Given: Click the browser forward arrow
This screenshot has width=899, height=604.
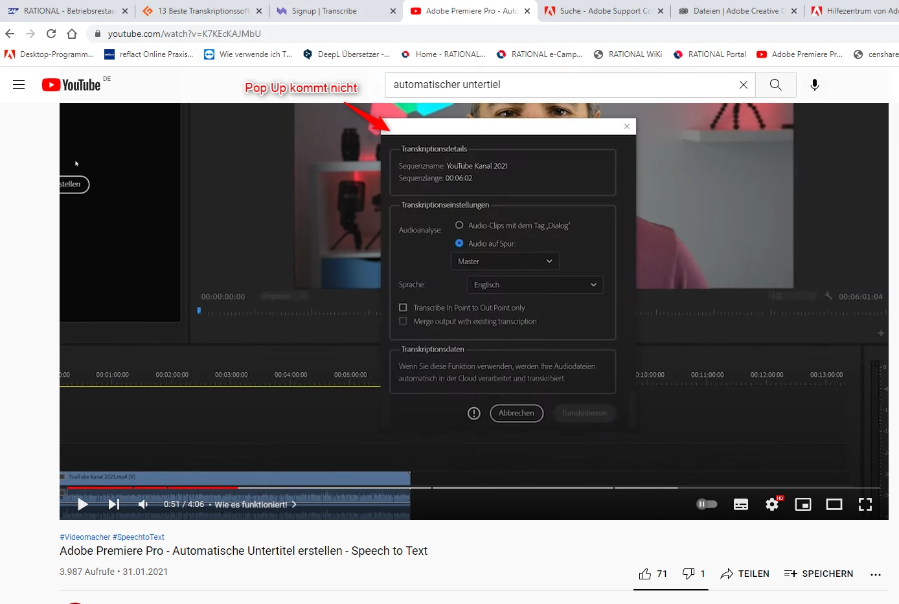Looking at the screenshot, I should (30, 34).
